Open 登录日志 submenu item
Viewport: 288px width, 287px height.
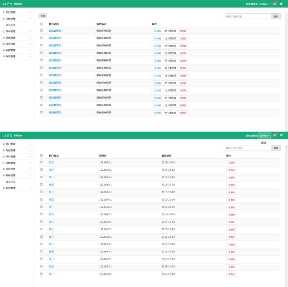11,182
